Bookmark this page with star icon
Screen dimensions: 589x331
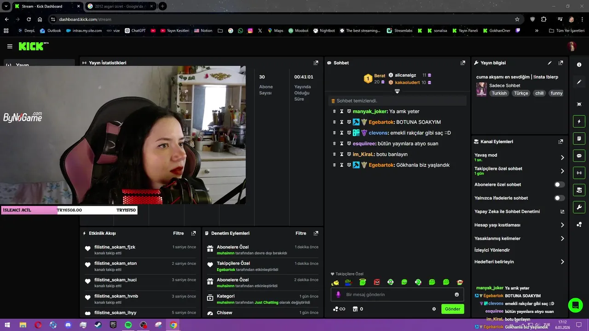point(517,19)
